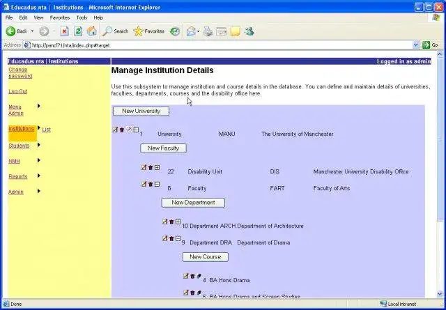Click the edit icon in the University MANU row
The image size is (446, 310).
pos(115,130)
